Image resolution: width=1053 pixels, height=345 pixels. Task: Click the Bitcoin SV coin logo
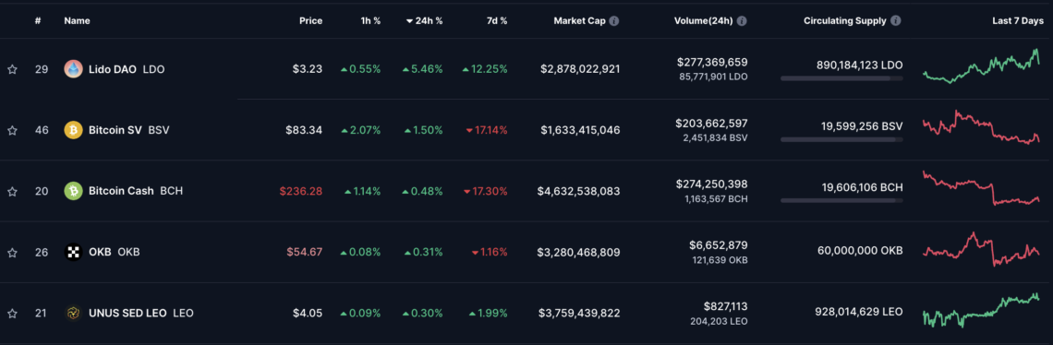73,130
